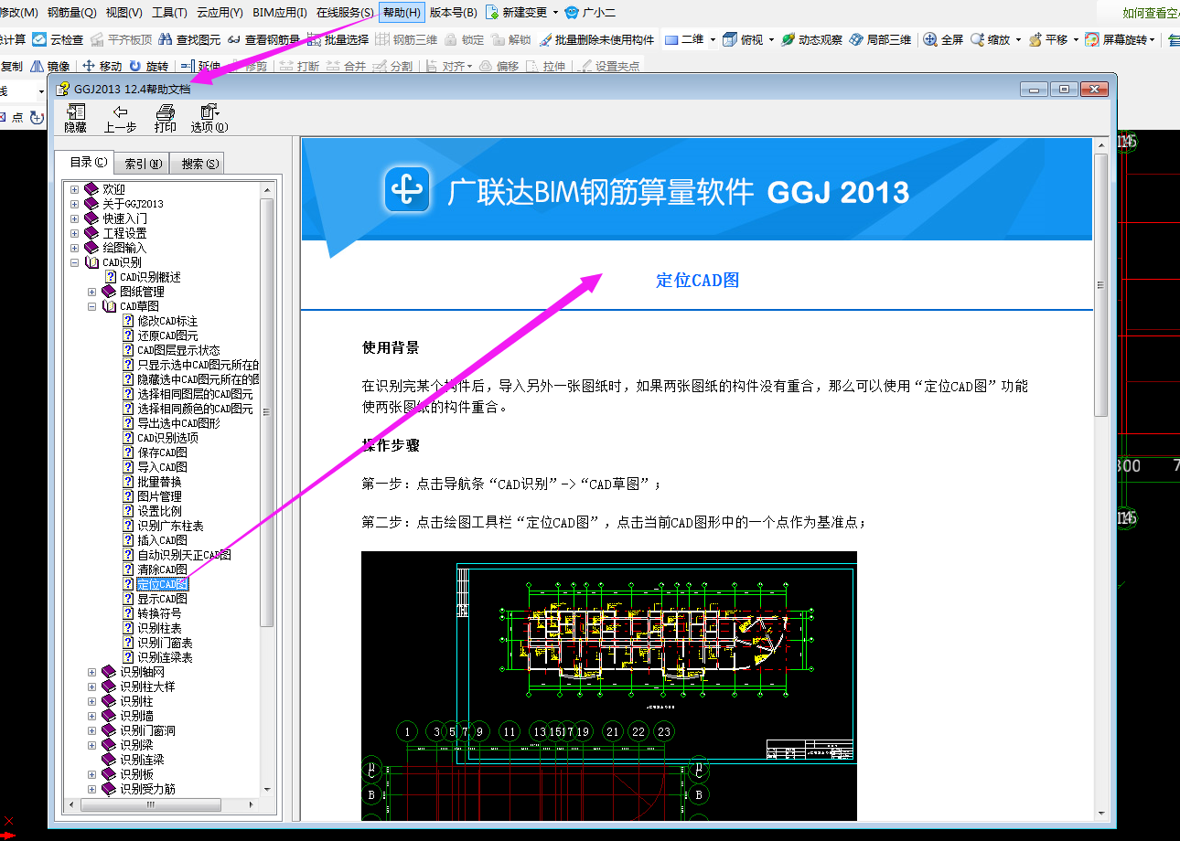Open the BIM应用(I) menu
This screenshot has height=841, width=1180.
(x=280, y=13)
